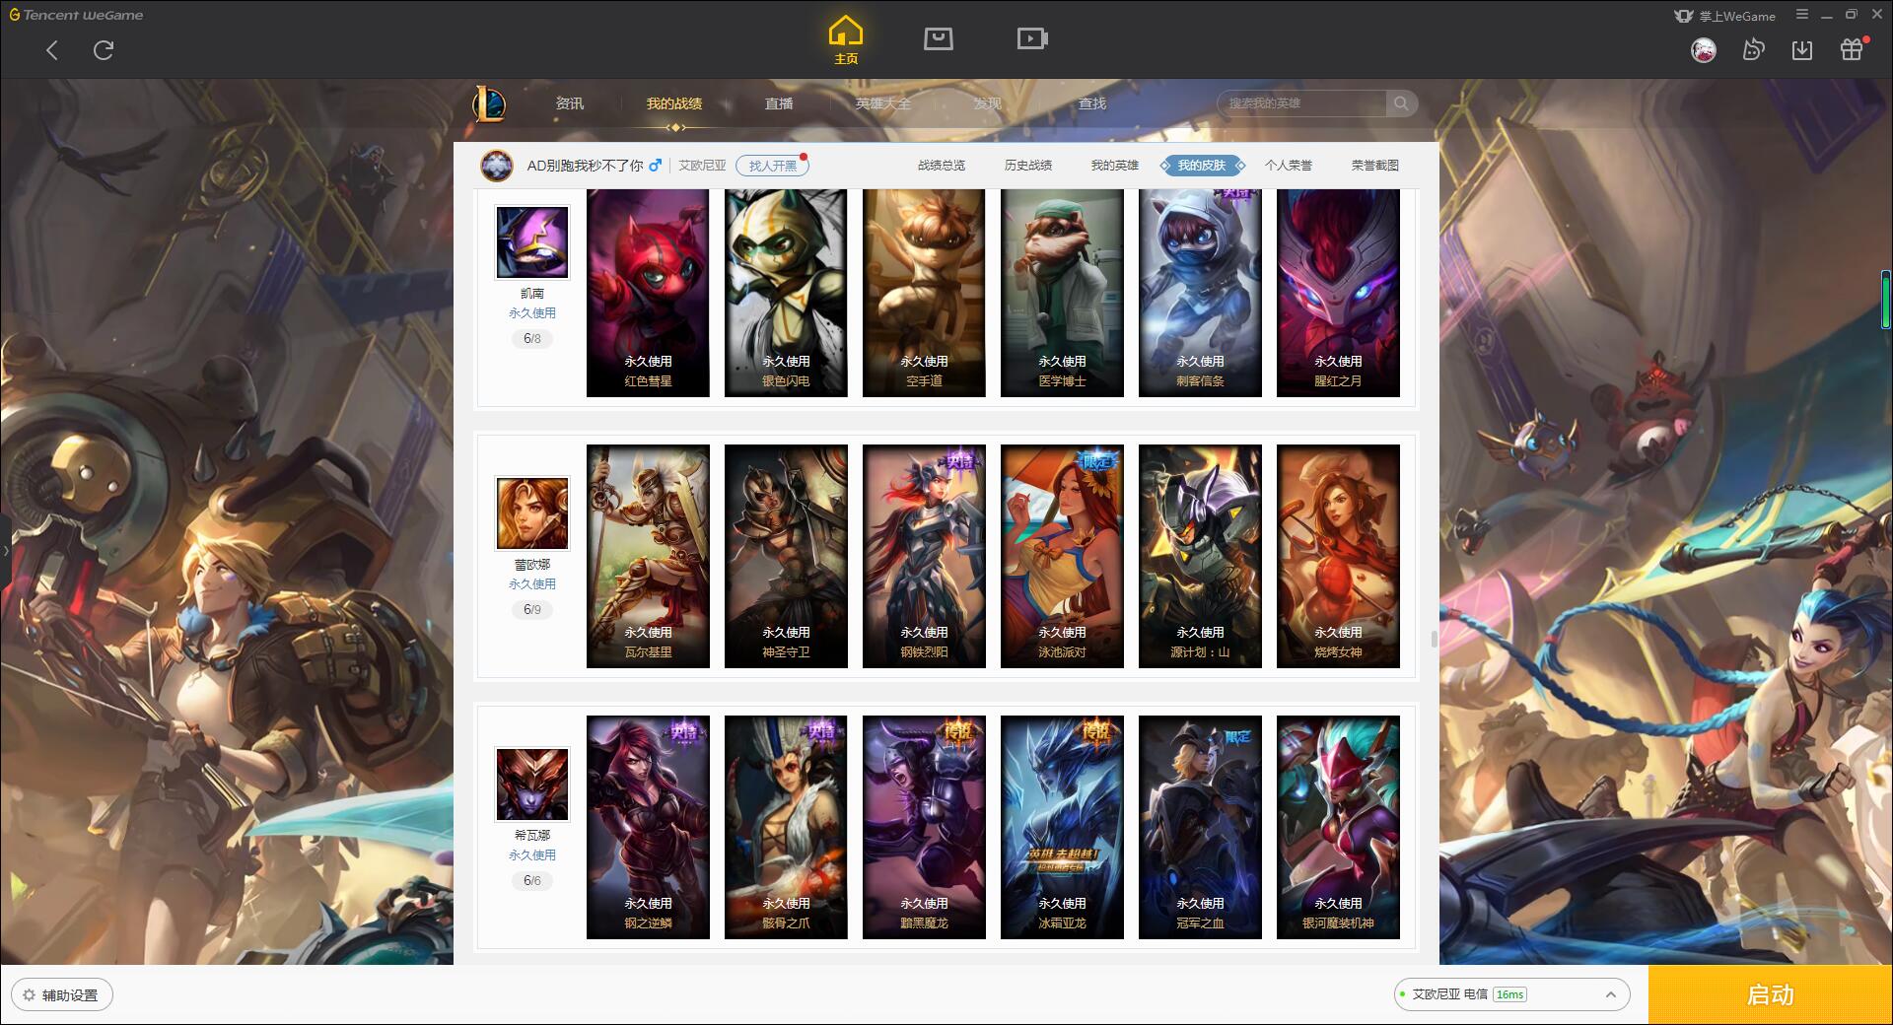The image size is (1893, 1025).
Task: Click the League of Legends logo
Action: [x=489, y=103]
